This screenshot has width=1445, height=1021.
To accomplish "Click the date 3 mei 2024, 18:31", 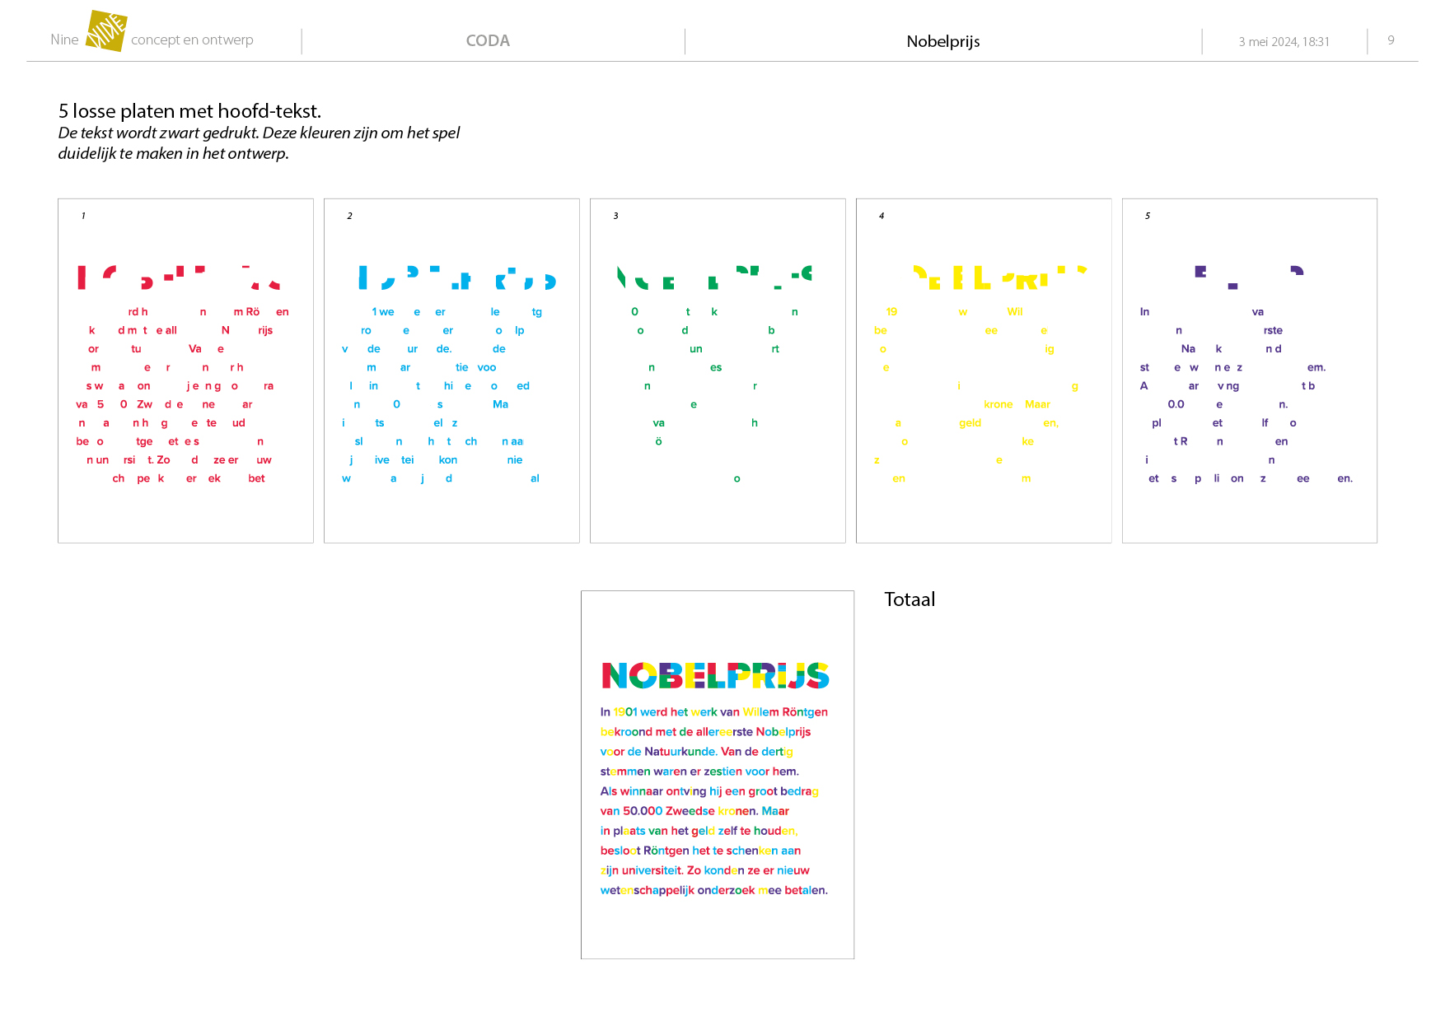I will [x=1284, y=42].
